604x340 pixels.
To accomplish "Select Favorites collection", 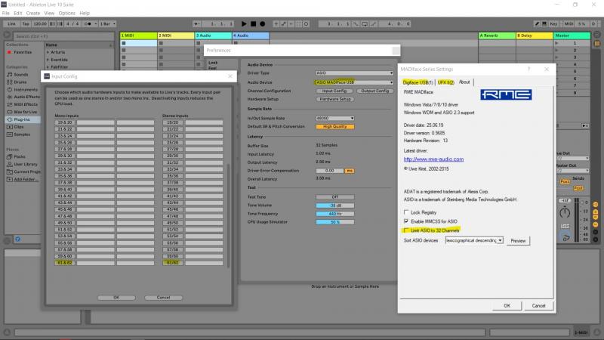I will [x=23, y=52].
